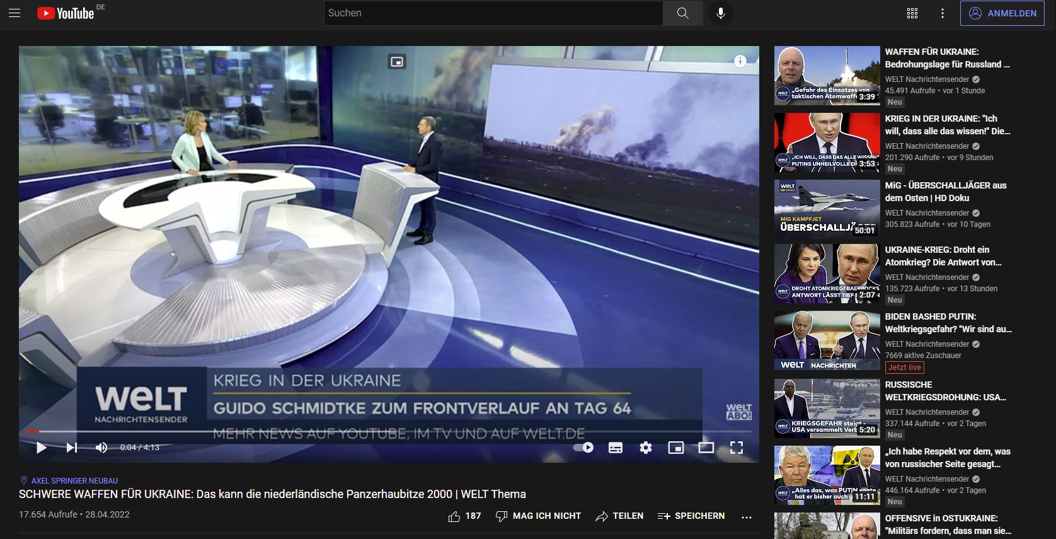The image size is (1056, 539).
Task: Click WELT ABO subscribe watermark in video
Action: pos(738,412)
